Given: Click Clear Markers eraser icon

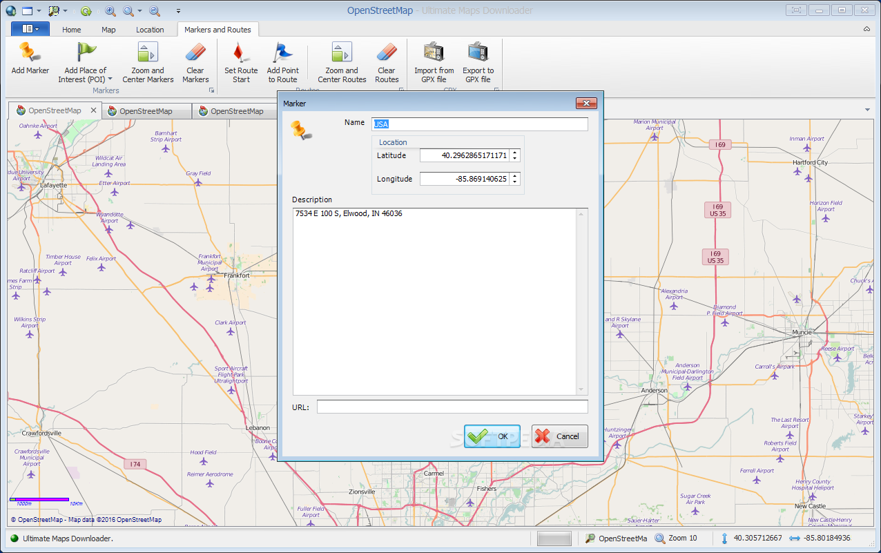Looking at the screenshot, I should [x=195, y=52].
